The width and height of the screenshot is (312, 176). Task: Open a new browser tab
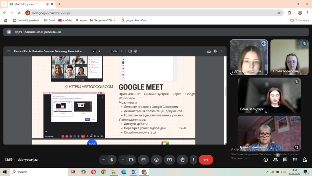tap(59, 4)
